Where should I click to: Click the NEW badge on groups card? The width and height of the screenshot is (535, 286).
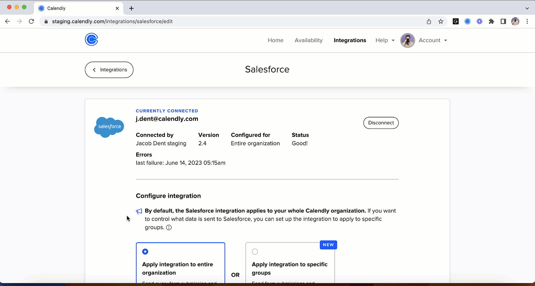point(328,245)
